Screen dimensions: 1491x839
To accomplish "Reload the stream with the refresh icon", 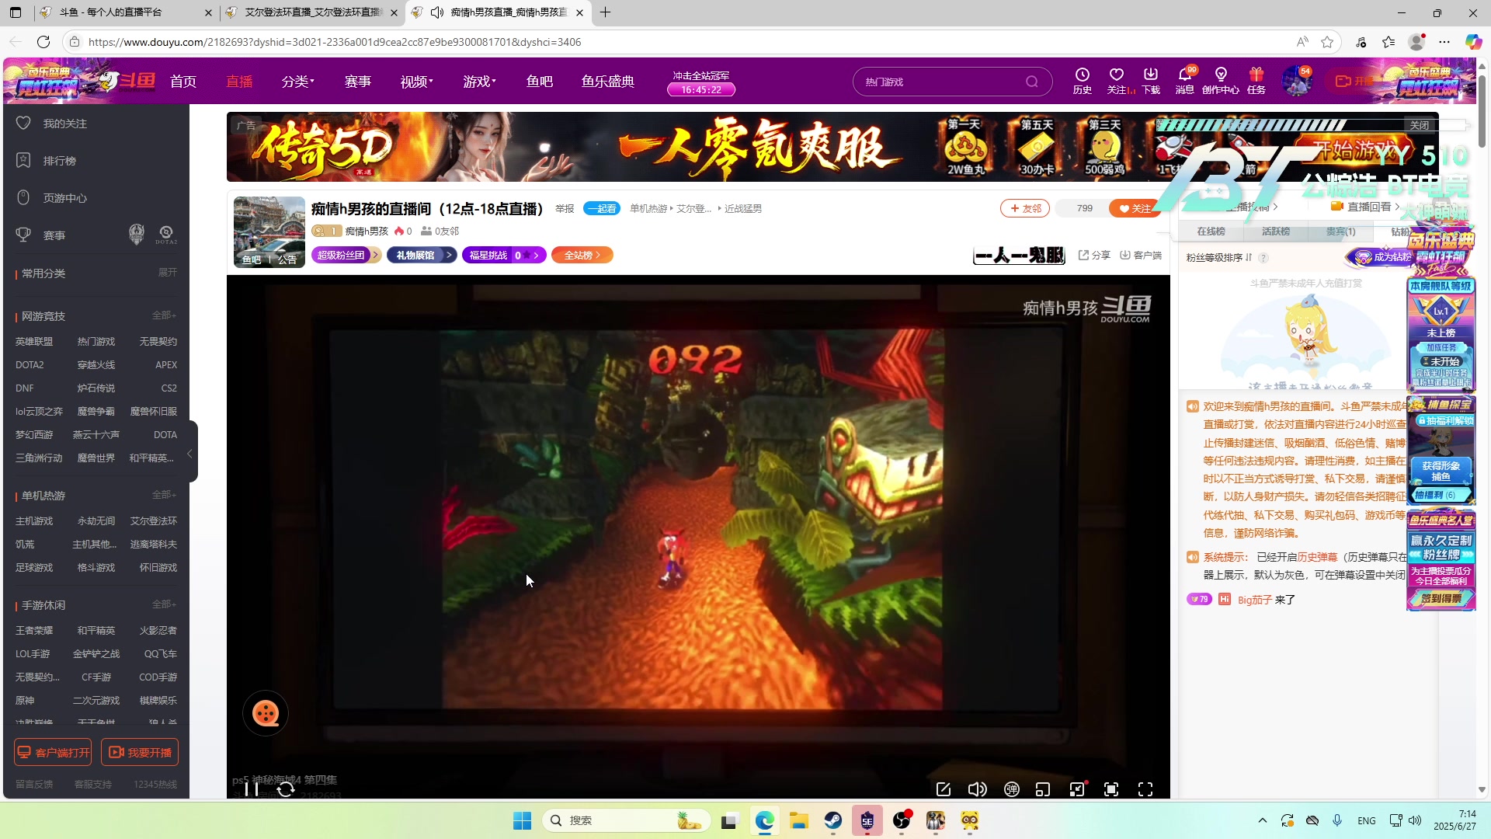I will click(x=286, y=789).
